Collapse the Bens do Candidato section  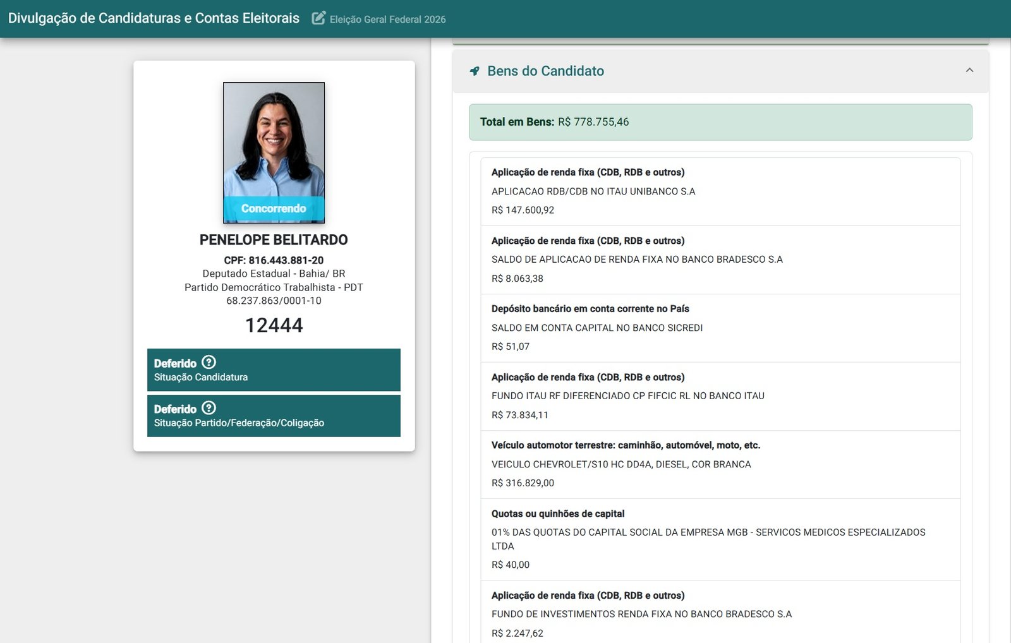point(969,70)
